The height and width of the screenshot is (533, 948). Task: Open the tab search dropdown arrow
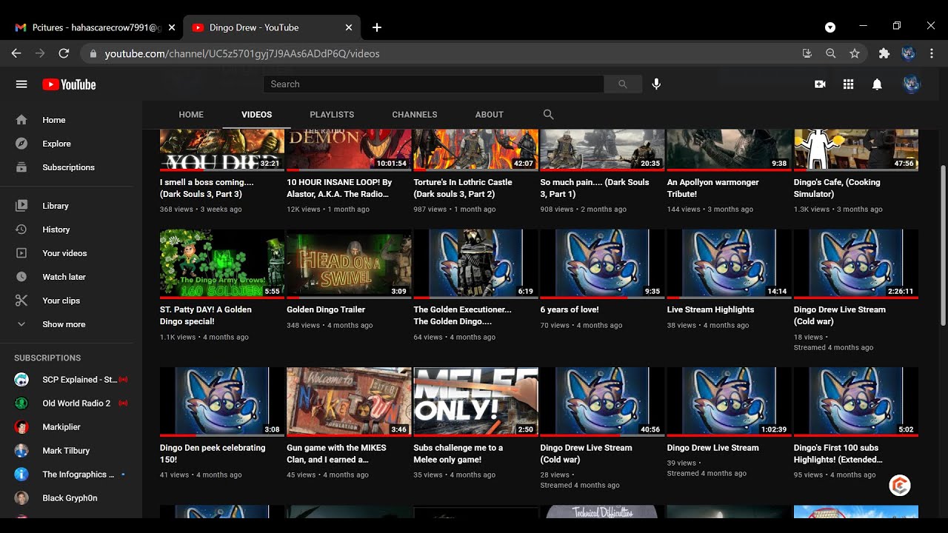pyautogui.click(x=830, y=27)
